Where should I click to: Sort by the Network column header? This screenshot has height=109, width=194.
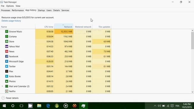tap(64, 27)
